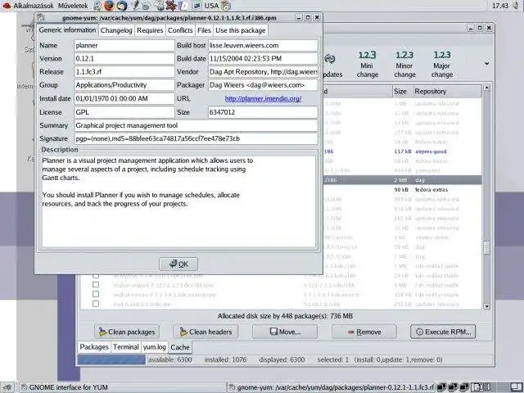
Task: Open the volume control in top panel
Action: (x=517, y=6)
